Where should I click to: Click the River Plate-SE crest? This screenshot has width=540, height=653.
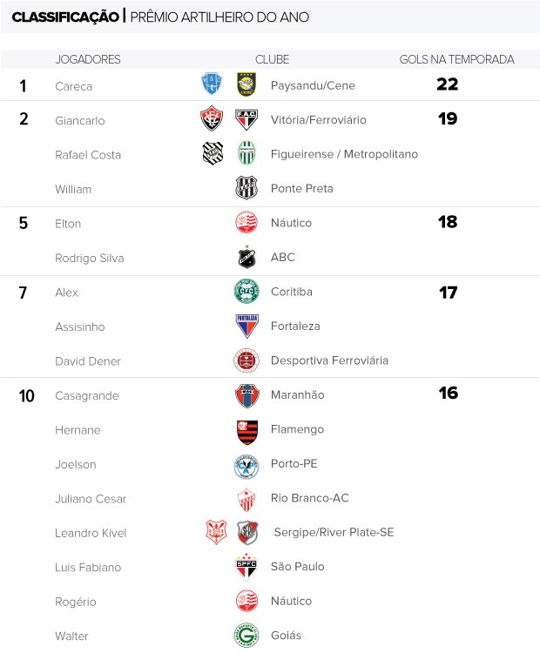click(x=247, y=533)
